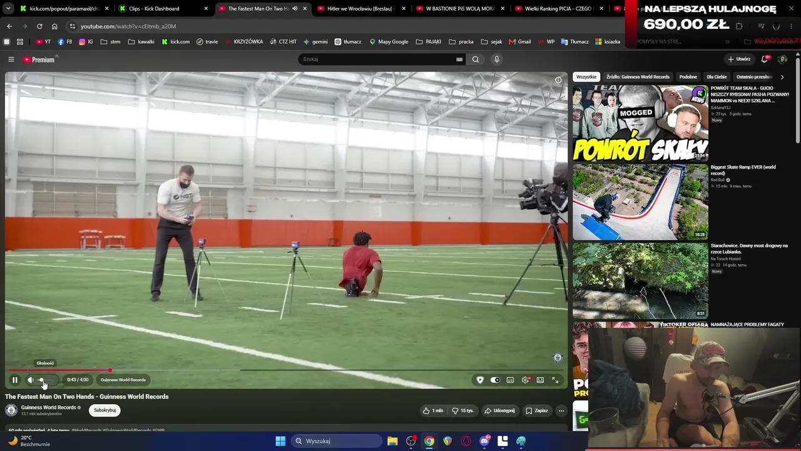Expand the 'strm' bookmark folder
This screenshot has height=451, width=801.
point(110,42)
